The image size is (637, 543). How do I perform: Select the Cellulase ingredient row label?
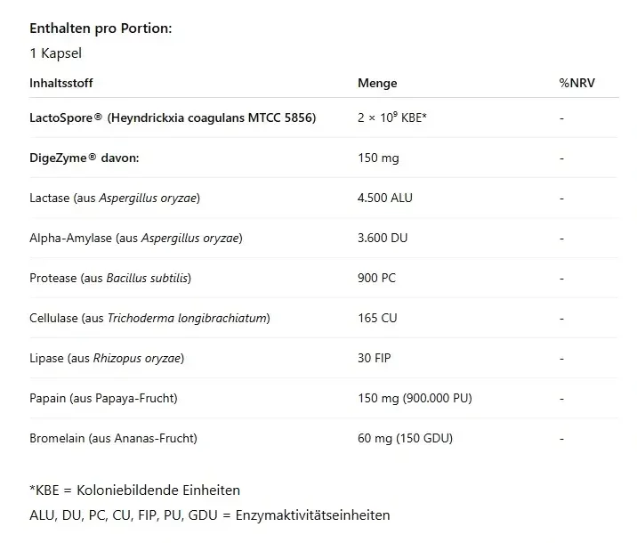click(x=149, y=318)
